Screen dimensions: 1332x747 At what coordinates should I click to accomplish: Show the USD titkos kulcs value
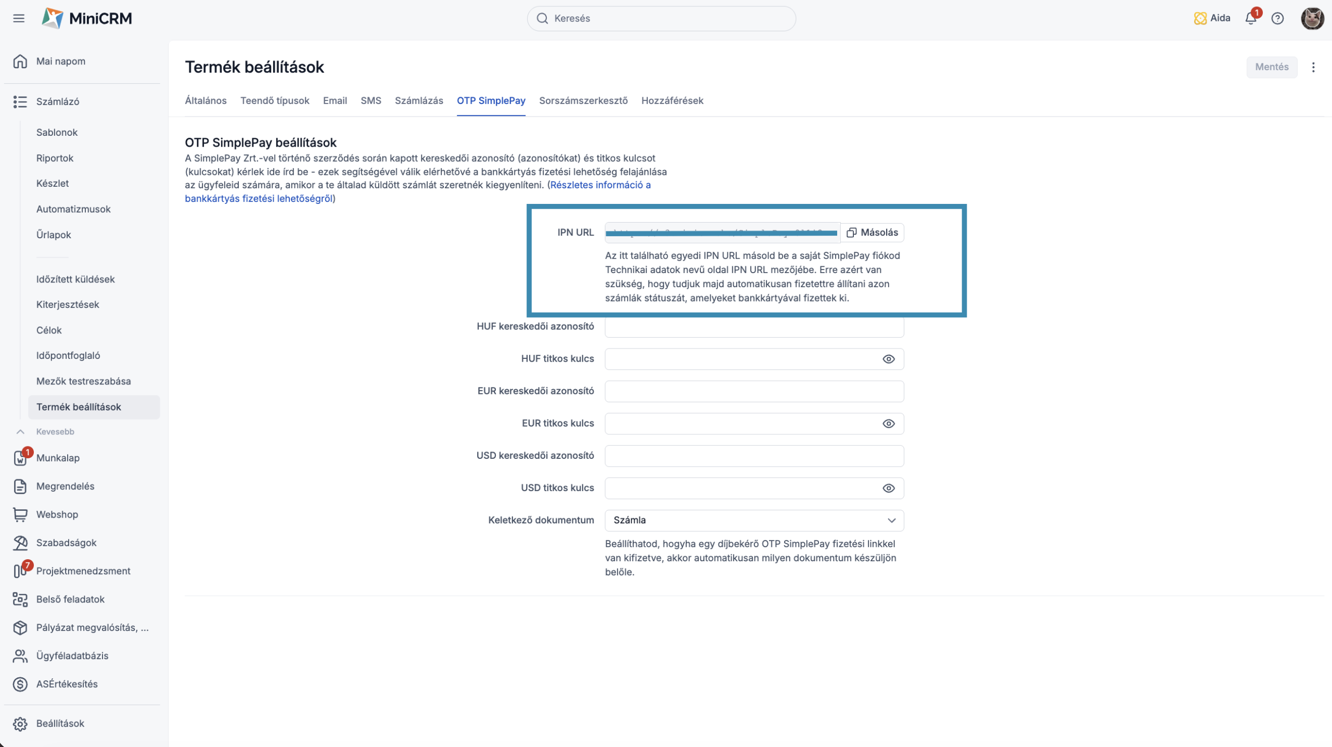[889, 488]
